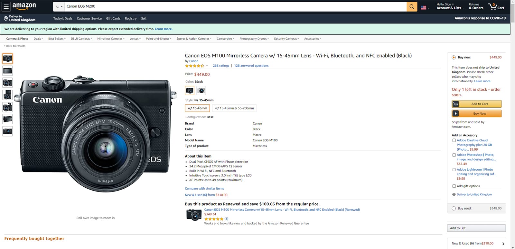Expand the New & Used chevron arrow
Screen dimensions: 515x249
(x=503, y=244)
